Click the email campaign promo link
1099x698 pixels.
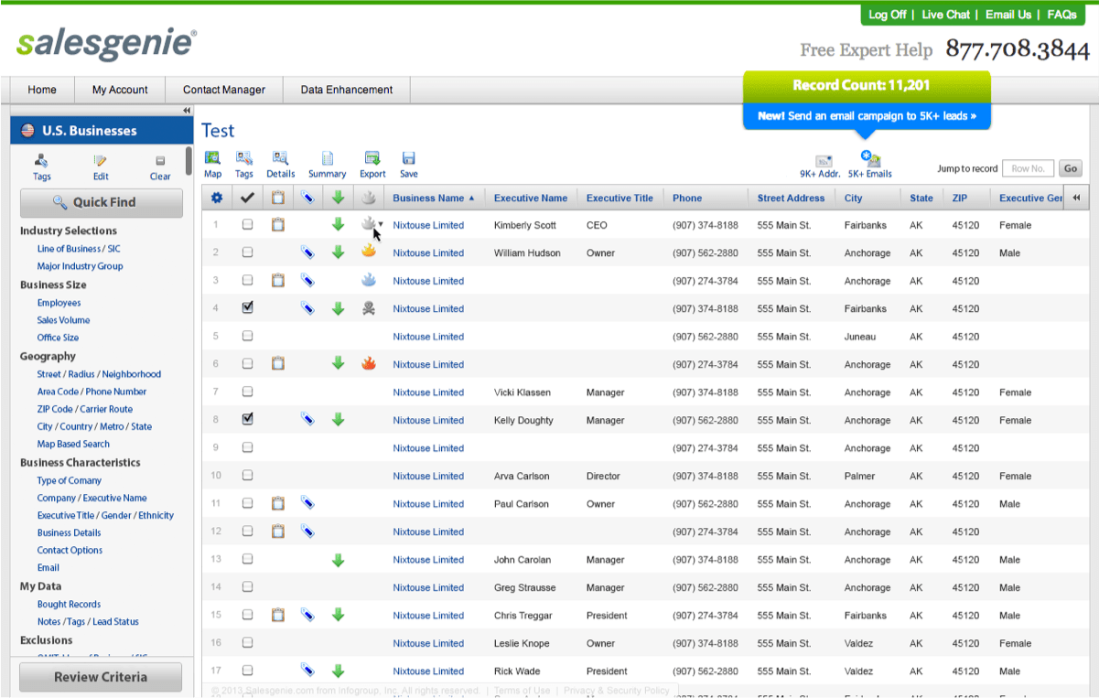pyautogui.click(x=867, y=116)
